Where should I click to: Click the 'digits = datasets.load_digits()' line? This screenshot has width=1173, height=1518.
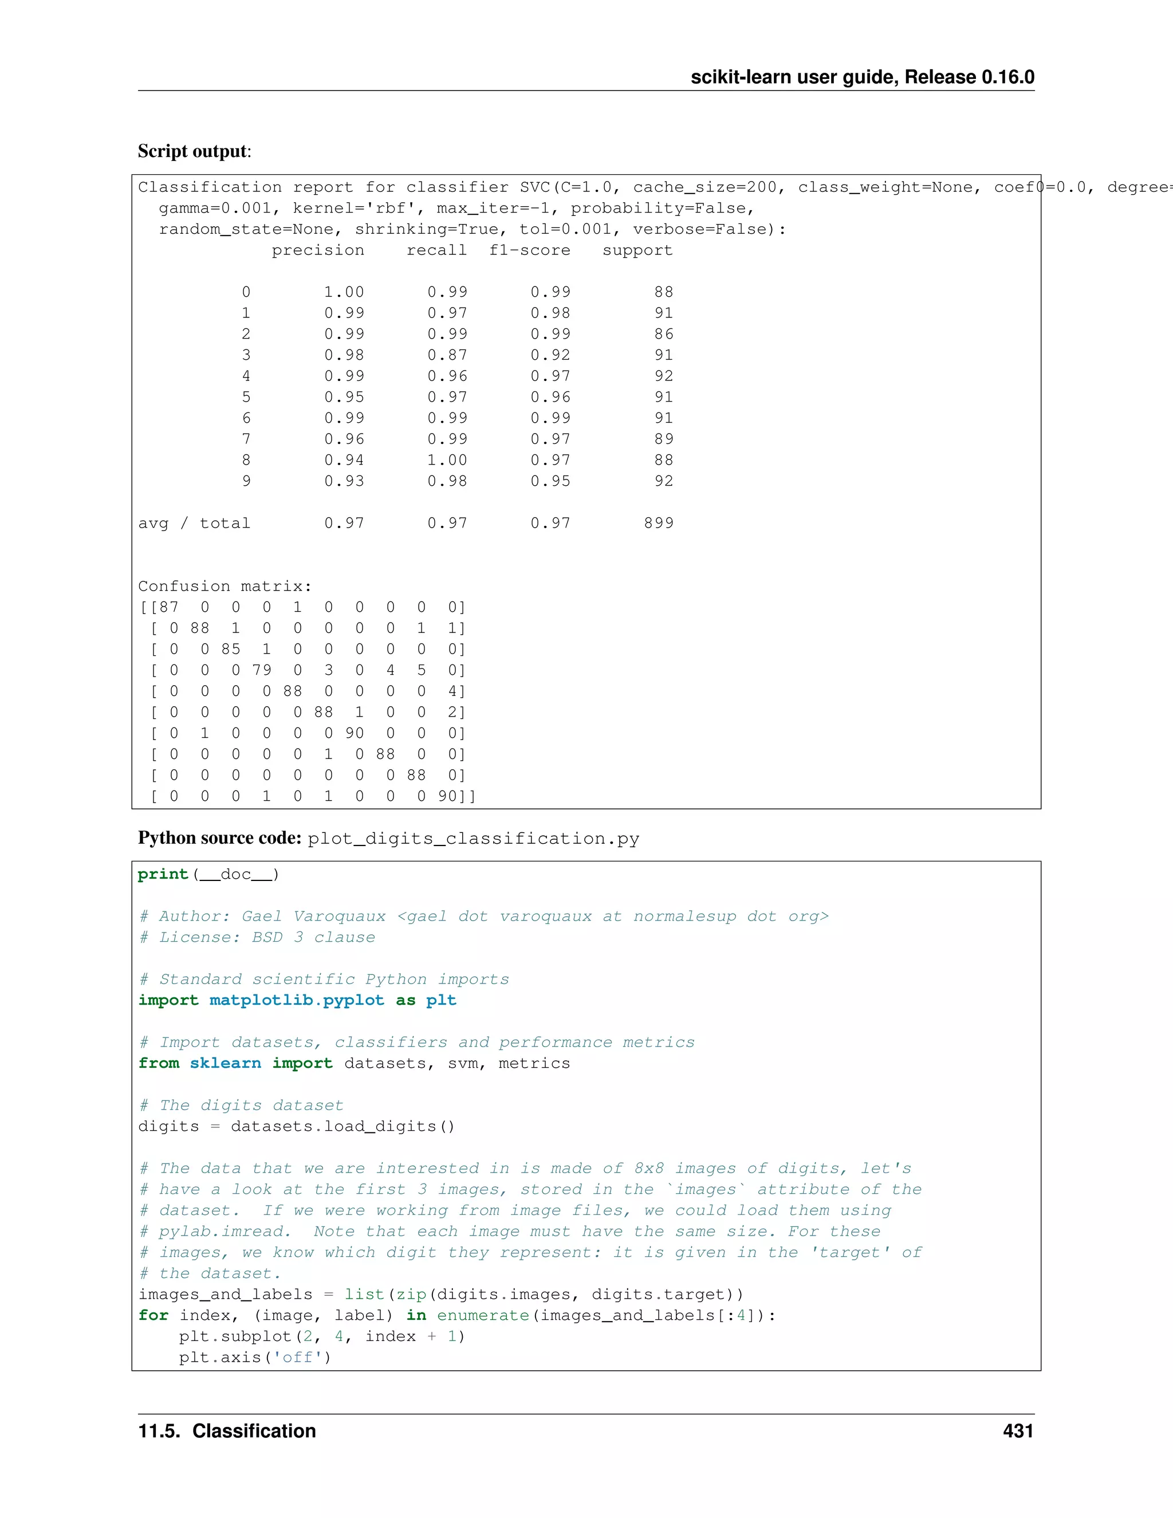(297, 1126)
